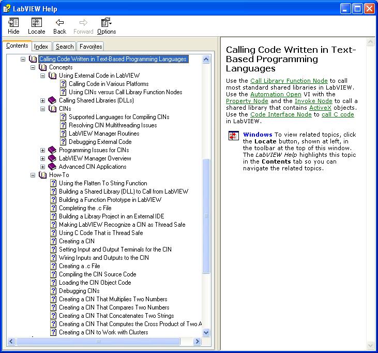Switch to the Index tab
This screenshot has width=378, height=353.
[41, 47]
